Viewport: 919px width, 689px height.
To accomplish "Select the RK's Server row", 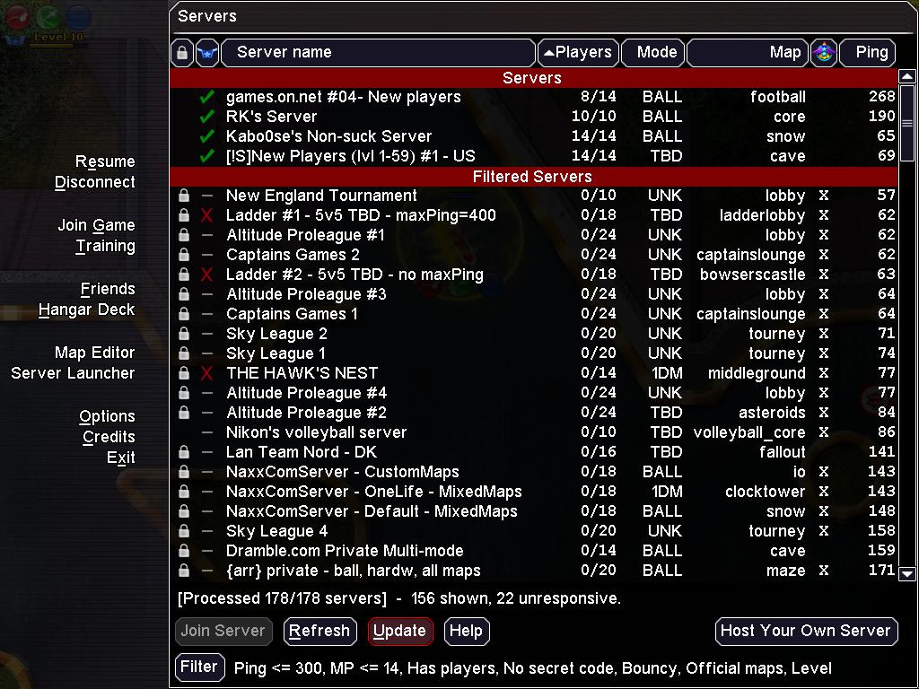I will (x=533, y=117).
